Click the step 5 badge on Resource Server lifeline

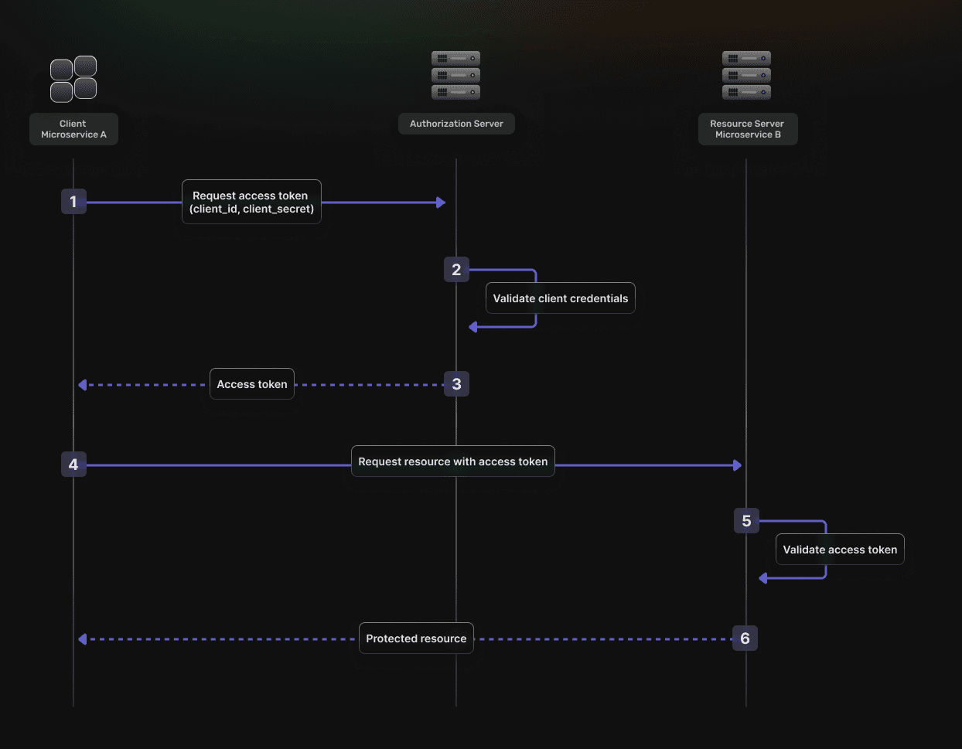(745, 520)
